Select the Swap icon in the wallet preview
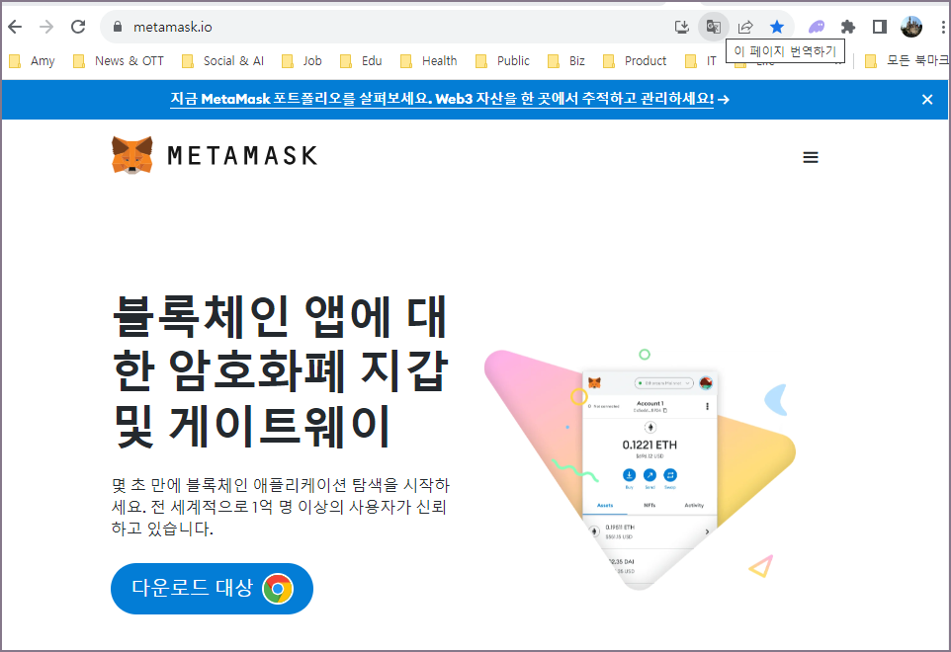The width and height of the screenshot is (951, 652). click(670, 475)
